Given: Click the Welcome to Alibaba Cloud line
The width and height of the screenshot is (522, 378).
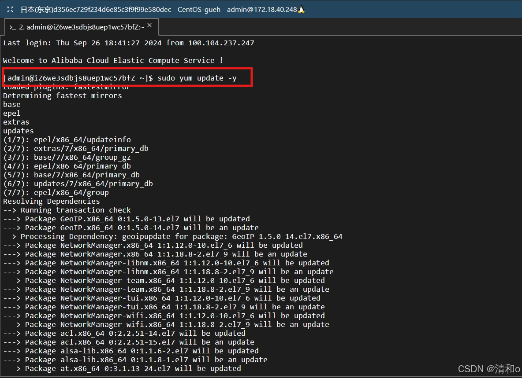Looking at the screenshot, I should pos(113,60).
